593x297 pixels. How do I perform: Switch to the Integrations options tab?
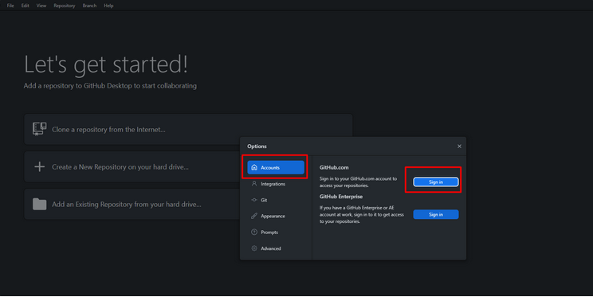pyautogui.click(x=276, y=184)
